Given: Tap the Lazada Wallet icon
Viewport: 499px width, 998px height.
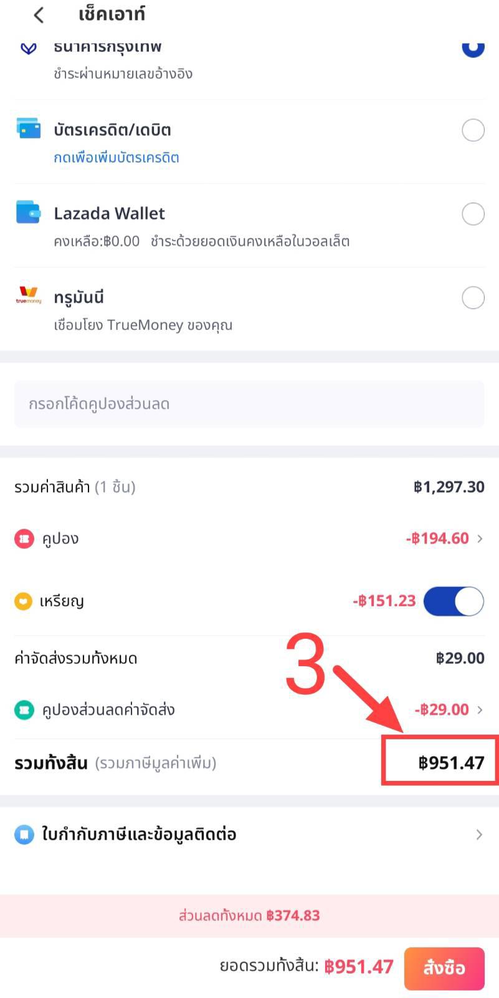Looking at the screenshot, I should [29, 212].
